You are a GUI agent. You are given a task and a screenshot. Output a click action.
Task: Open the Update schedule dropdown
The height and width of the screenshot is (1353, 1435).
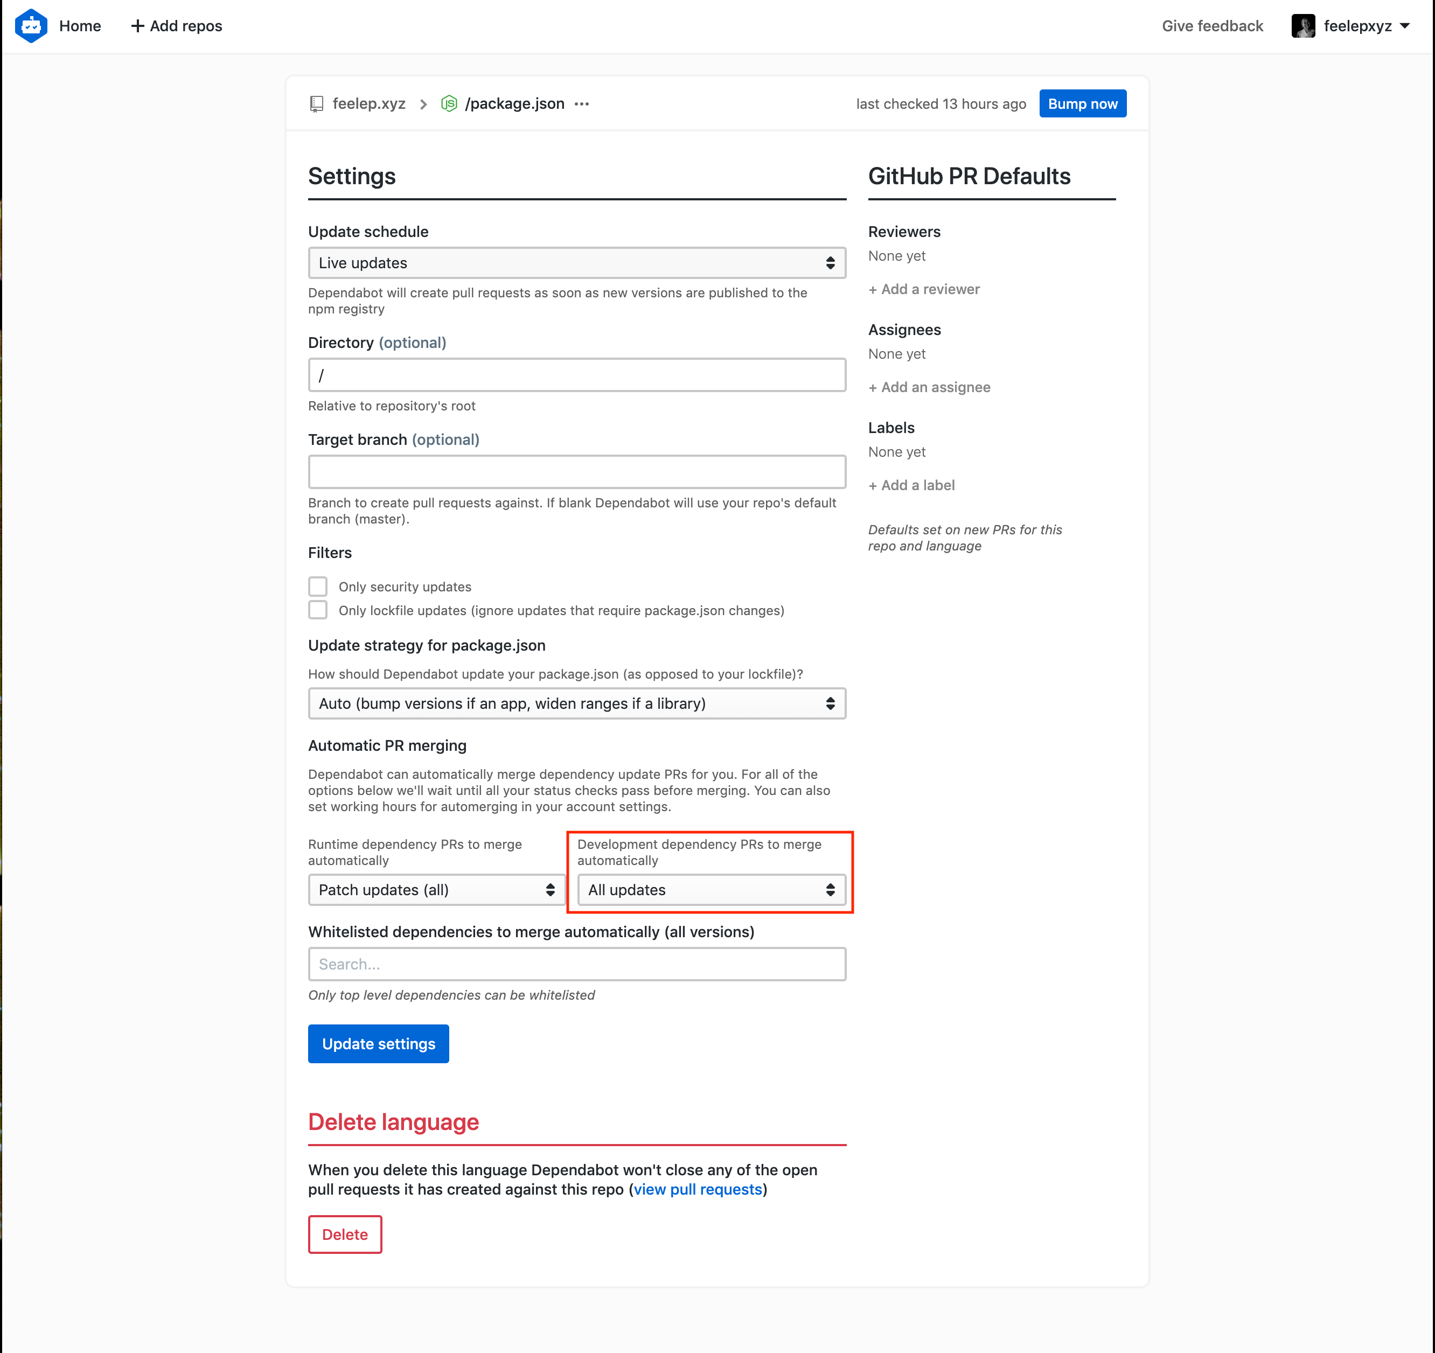577,263
